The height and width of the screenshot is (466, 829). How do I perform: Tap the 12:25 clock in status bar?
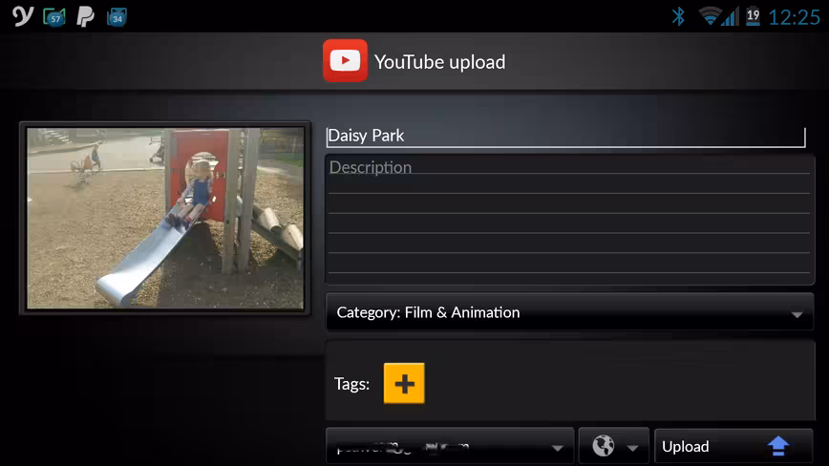tap(794, 17)
